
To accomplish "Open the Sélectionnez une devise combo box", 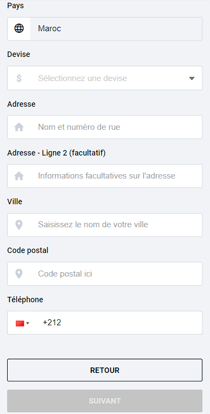I will [105, 78].
